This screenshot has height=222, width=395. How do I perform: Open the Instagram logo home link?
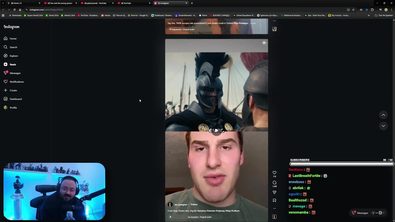11,27
